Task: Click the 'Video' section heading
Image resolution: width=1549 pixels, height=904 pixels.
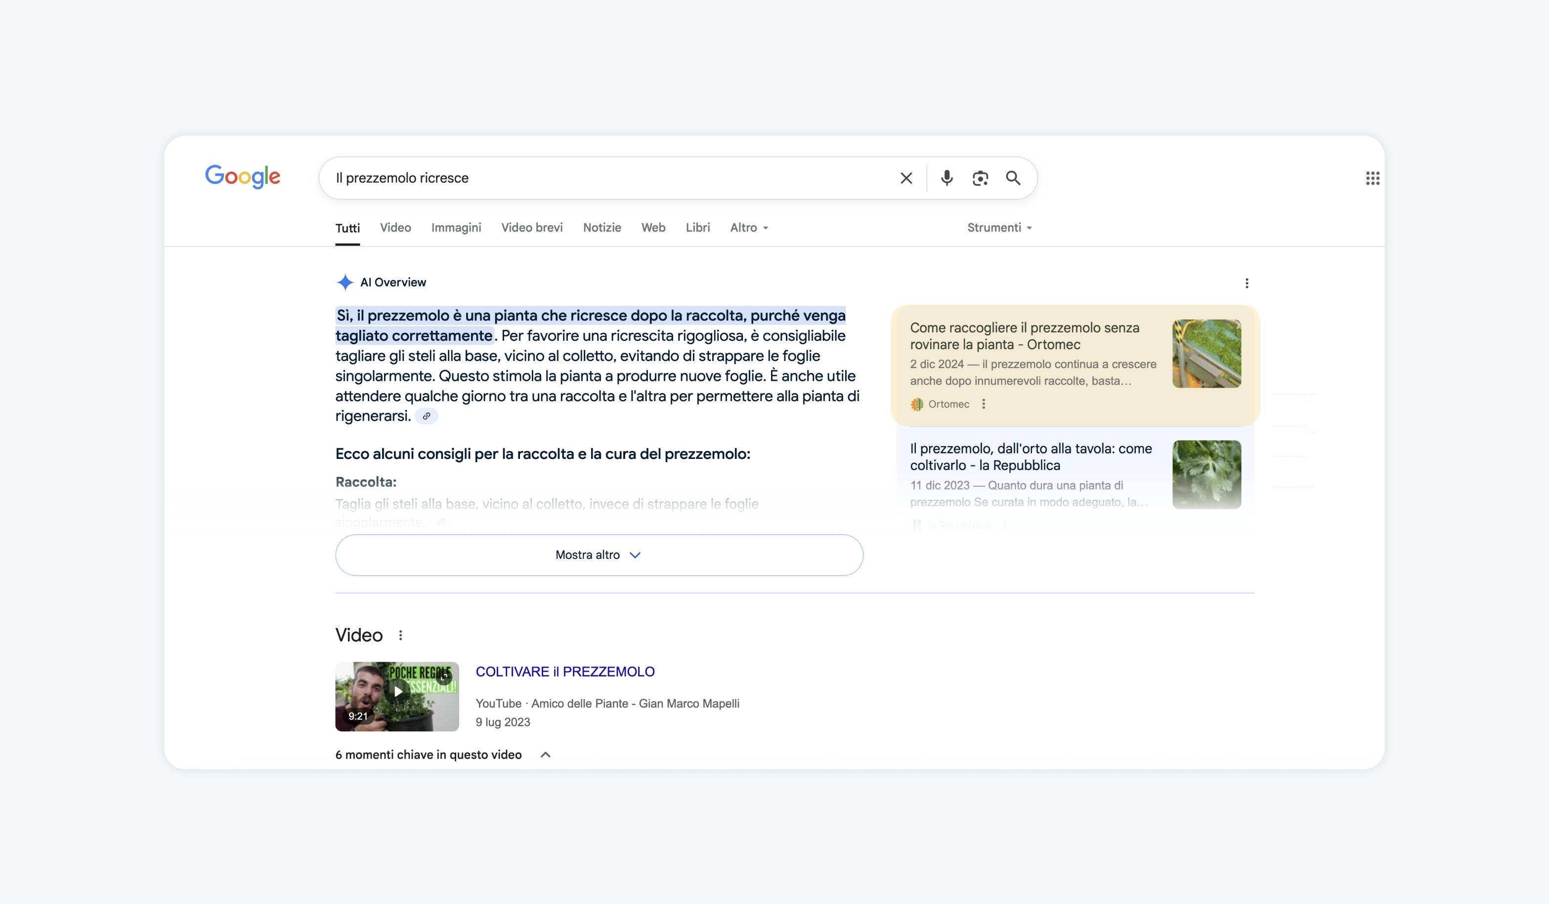Action: (x=359, y=635)
